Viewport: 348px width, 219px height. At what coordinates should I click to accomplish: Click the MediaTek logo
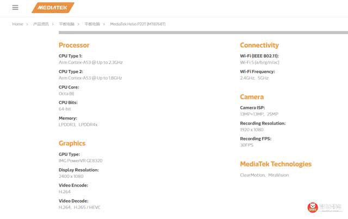click(x=53, y=8)
